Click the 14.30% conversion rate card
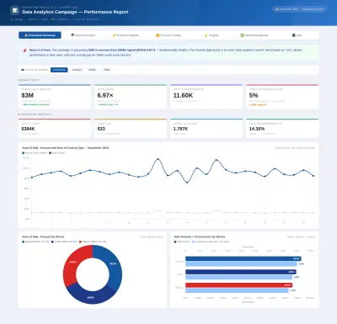This screenshot has height=324, width=337. tap(282, 128)
